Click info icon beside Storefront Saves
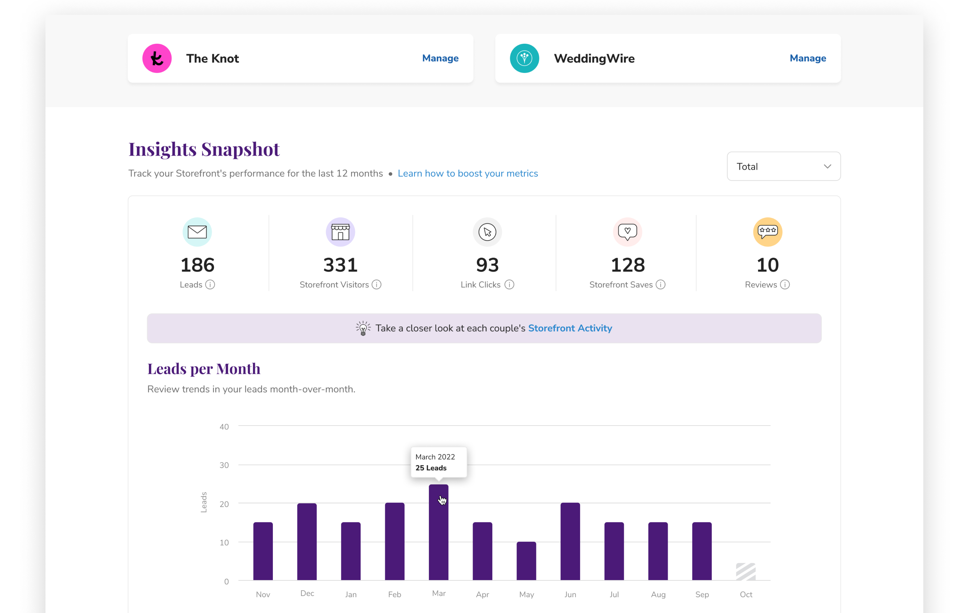 [661, 284]
